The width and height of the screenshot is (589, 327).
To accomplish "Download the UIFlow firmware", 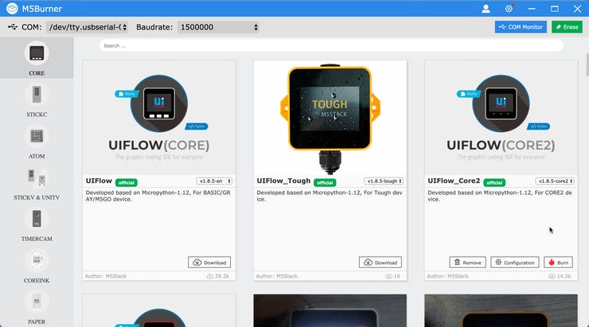I will pos(209,262).
